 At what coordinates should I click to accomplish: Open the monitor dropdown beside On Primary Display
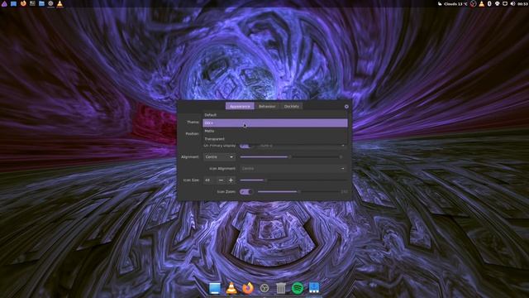(303, 146)
